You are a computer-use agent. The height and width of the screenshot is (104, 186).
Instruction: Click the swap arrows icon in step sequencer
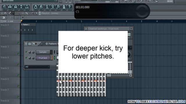pyautogui.click(x=26, y=44)
